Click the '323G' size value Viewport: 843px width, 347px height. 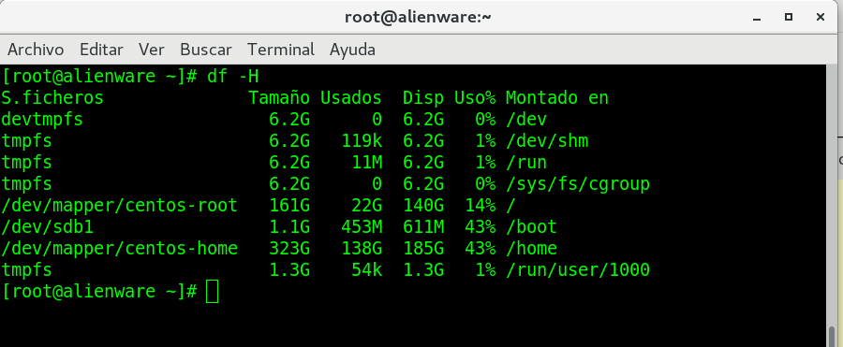(x=289, y=248)
